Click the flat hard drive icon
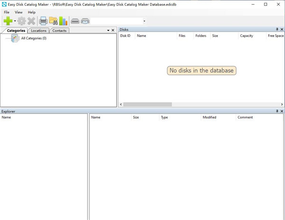This screenshot has width=285, height=220. pos(75,21)
